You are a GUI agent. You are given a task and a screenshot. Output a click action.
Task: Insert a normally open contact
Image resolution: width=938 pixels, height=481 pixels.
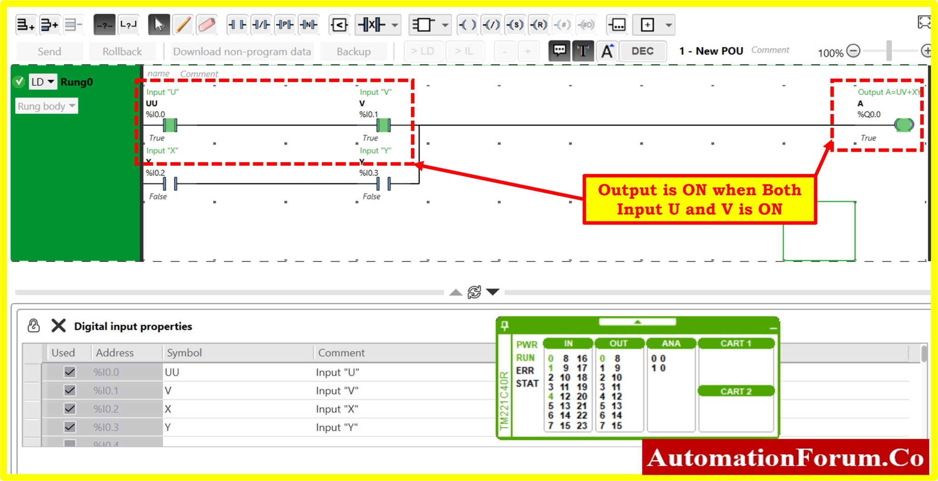pos(237,25)
